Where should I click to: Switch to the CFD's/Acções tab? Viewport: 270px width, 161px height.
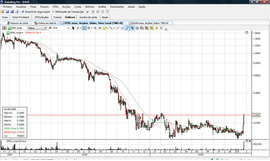tap(42, 17)
